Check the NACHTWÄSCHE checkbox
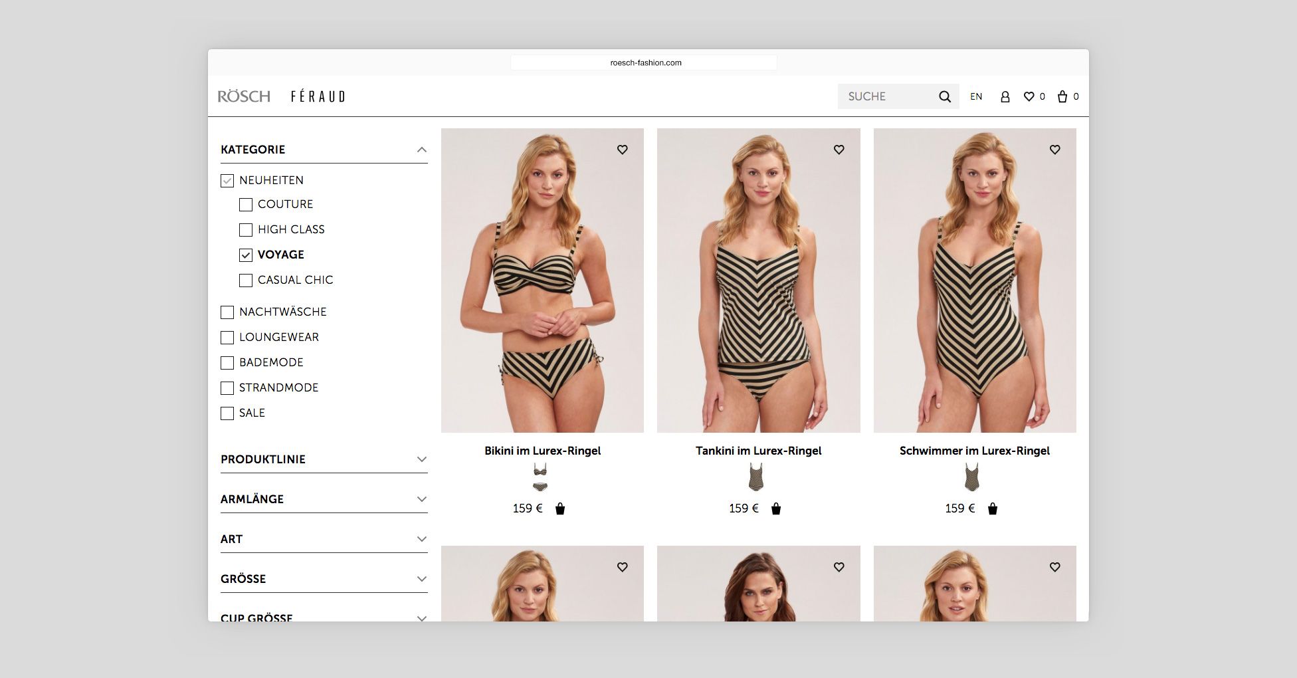 pos(227,312)
